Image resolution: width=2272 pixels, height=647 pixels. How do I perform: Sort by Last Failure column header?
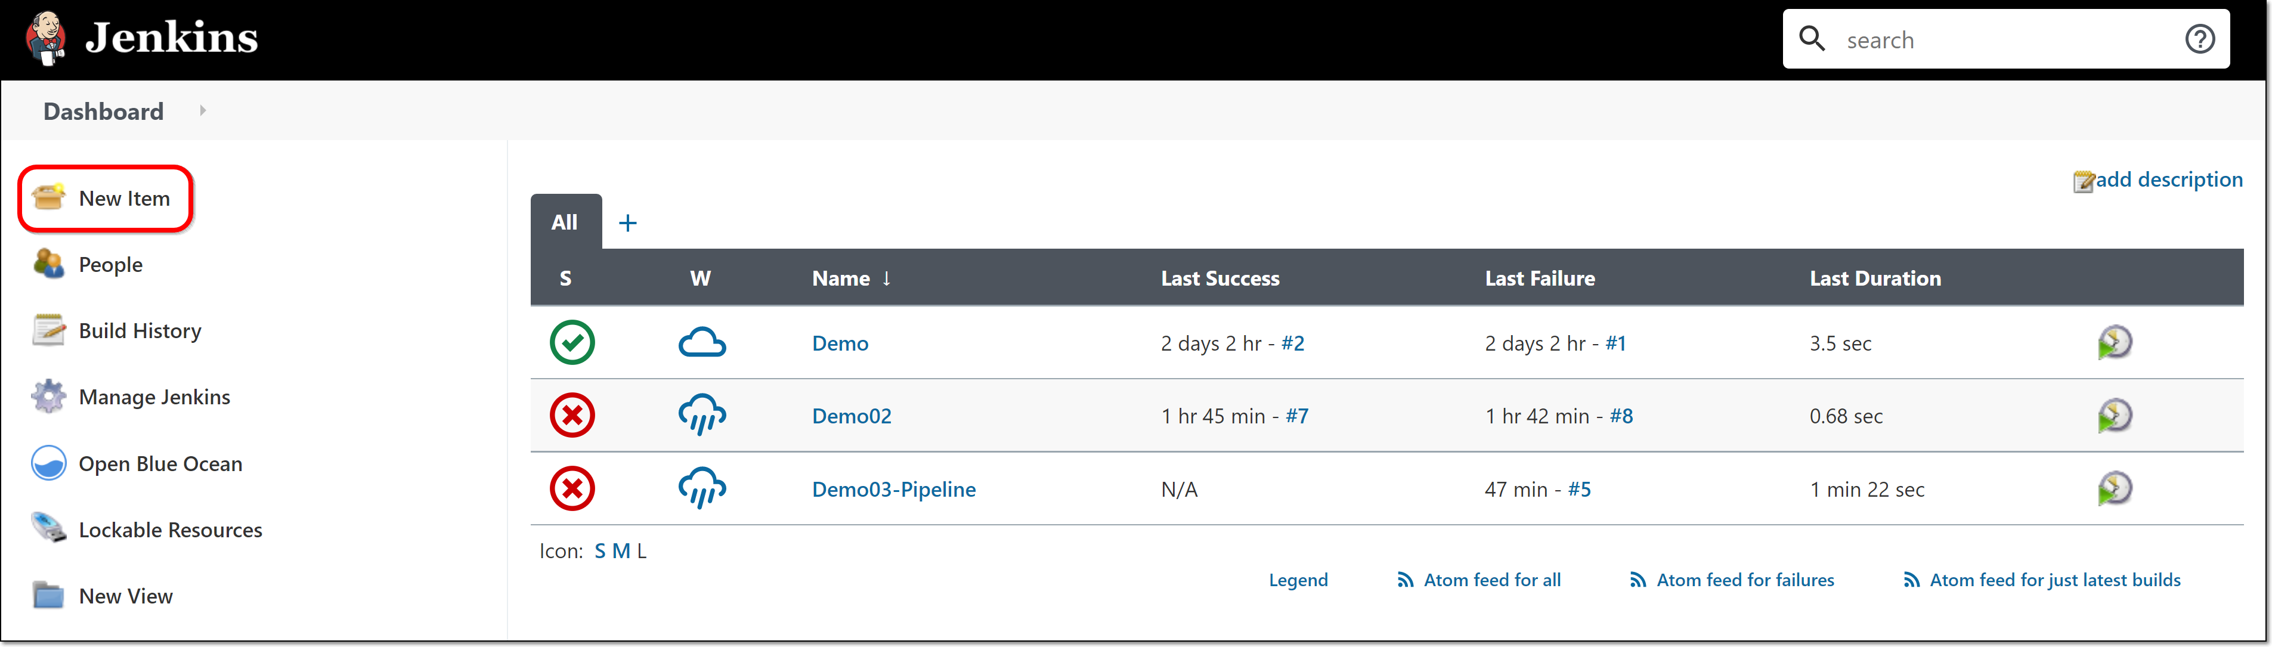coord(1540,278)
